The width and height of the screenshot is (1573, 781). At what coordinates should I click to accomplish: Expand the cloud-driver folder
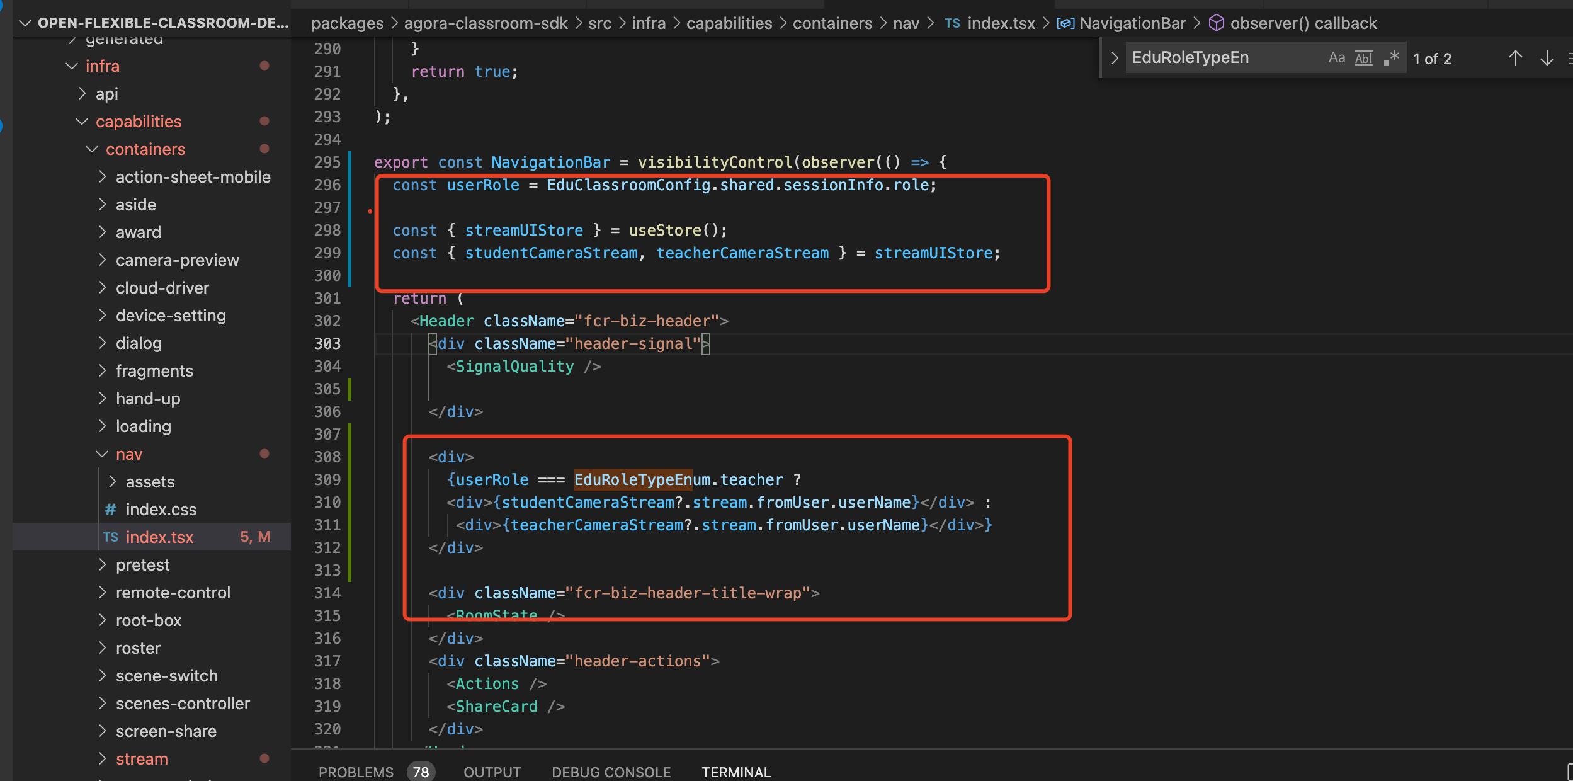102,288
